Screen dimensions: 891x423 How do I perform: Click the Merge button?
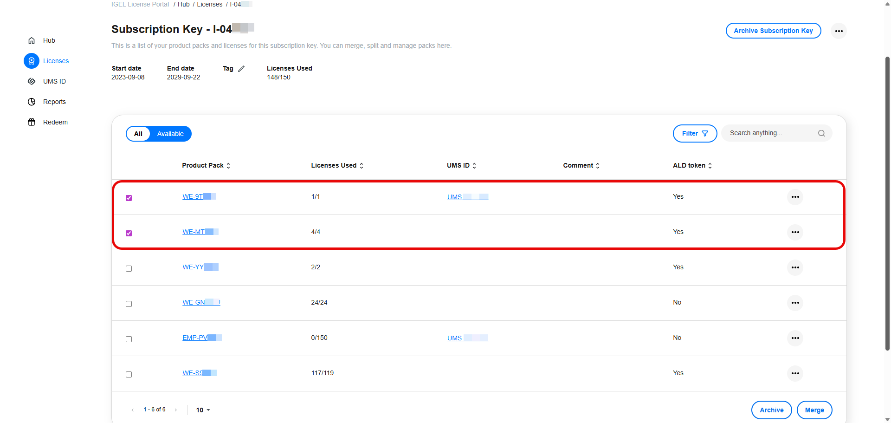814,410
